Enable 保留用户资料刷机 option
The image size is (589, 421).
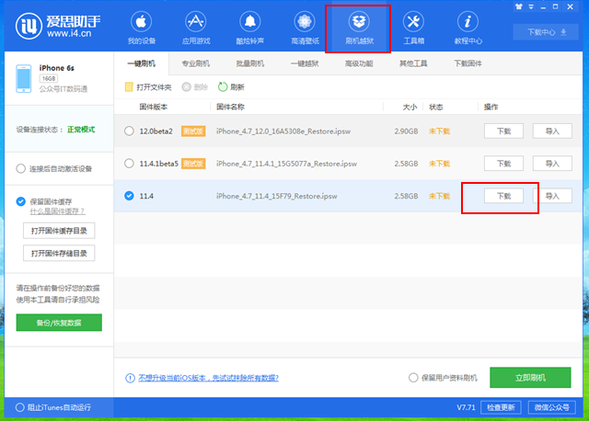pyautogui.click(x=413, y=378)
